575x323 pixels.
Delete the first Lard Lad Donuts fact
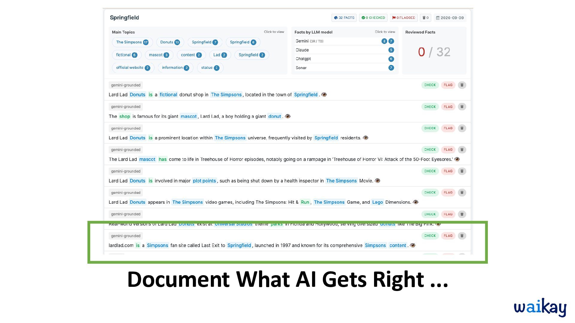pyautogui.click(x=462, y=85)
